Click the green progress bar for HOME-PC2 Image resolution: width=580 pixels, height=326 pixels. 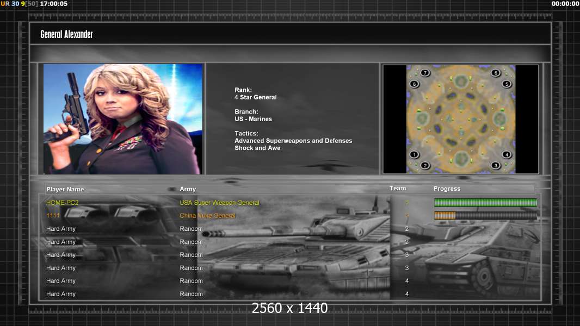(485, 202)
